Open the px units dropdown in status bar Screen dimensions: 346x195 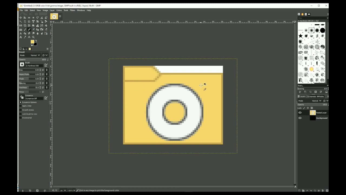click(63, 190)
